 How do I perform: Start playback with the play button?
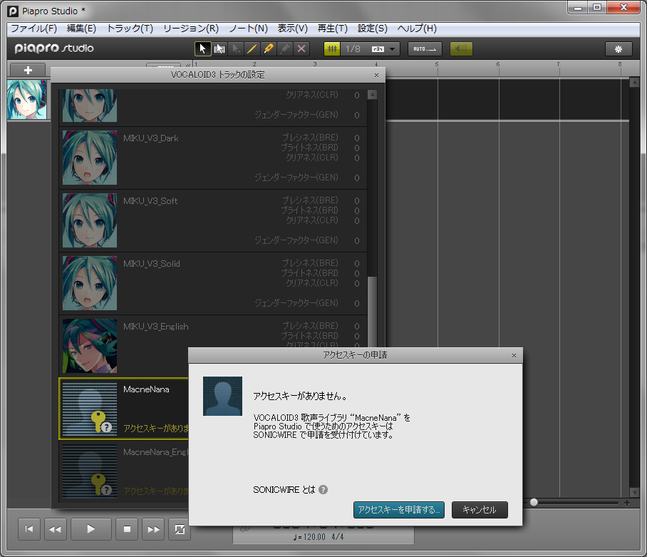(x=91, y=529)
